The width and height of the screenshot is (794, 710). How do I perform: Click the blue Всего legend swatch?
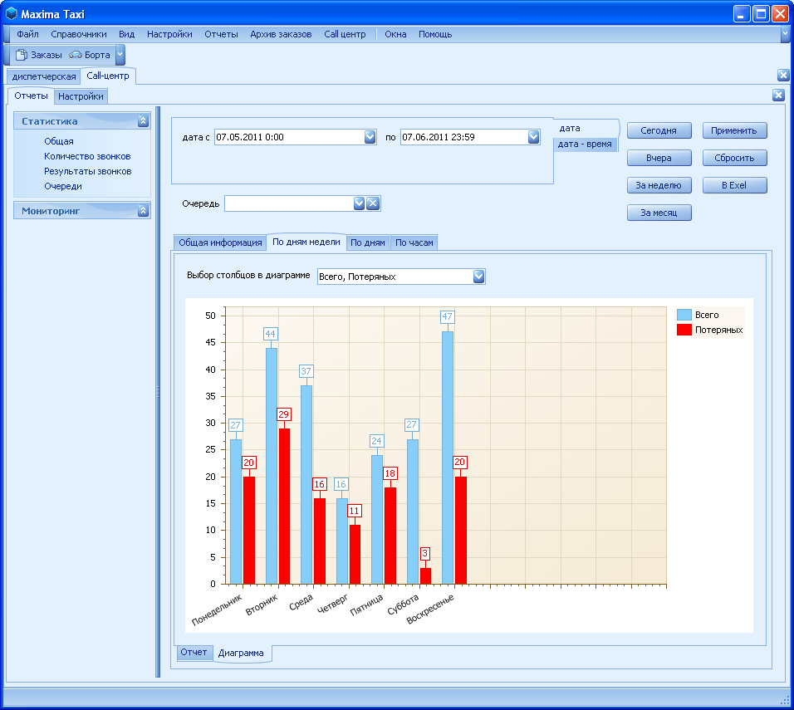pos(684,315)
